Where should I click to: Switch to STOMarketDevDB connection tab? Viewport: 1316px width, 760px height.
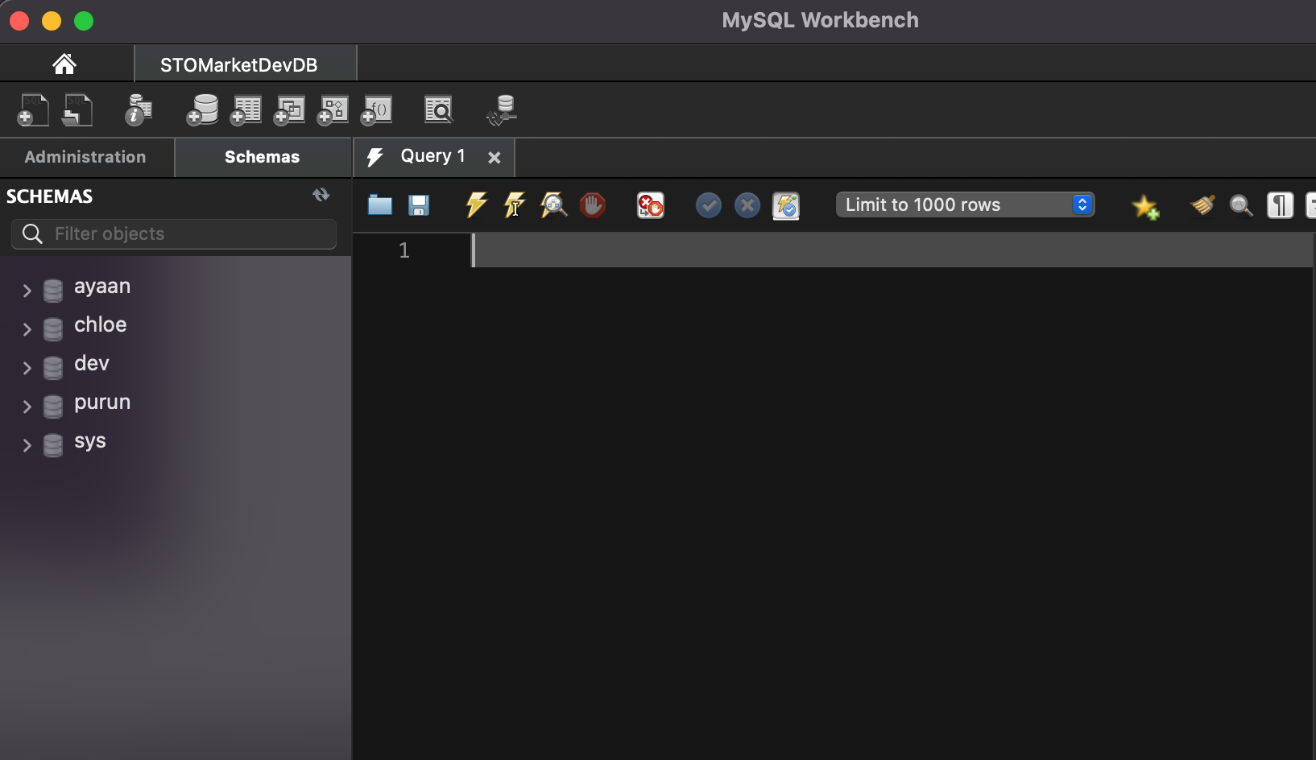coord(238,64)
